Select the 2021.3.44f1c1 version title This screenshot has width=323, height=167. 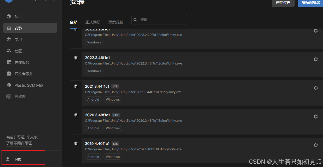pyautogui.click(x=97, y=86)
